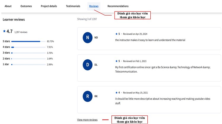Go to the Project details tab
The image size is (222, 124).
coord(49,6)
